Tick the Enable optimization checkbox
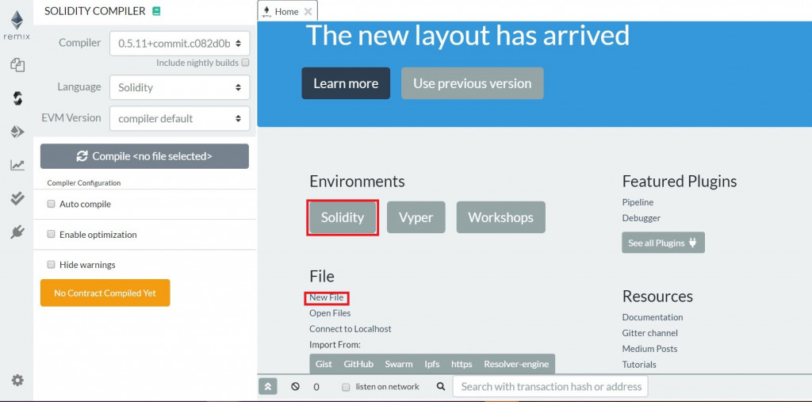Screen dimensions: 812x402 (52, 234)
